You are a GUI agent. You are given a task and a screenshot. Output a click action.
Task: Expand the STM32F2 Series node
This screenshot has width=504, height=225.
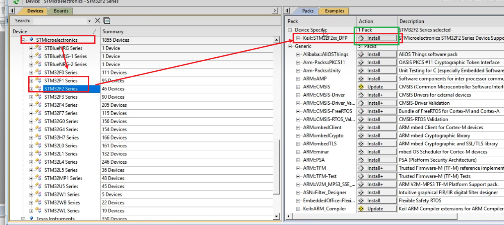(x=32, y=89)
